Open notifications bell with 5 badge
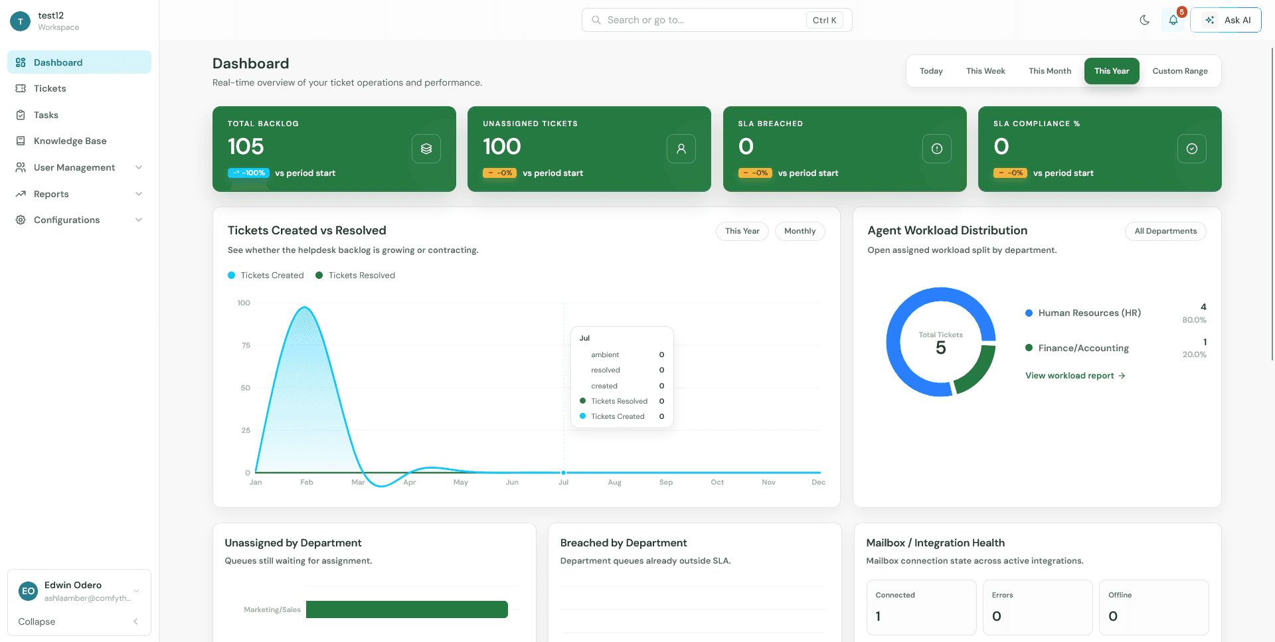The height and width of the screenshot is (642, 1275). [x=1173, y=20]
